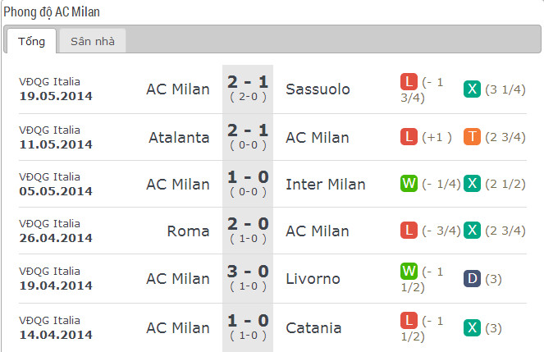Viewport: 544px width, 352px height.
Task: Click the red L badge in Atalanta match row
Action: 409,137
